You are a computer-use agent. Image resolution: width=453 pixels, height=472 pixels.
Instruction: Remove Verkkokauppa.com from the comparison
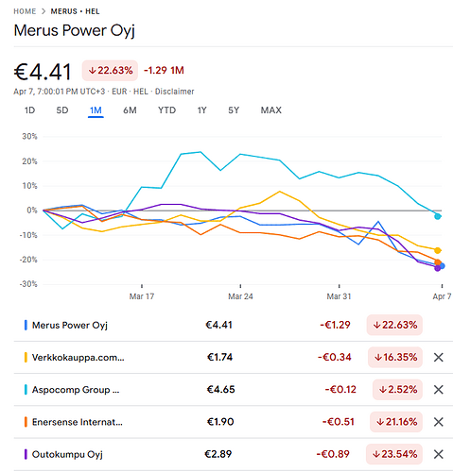click(439, 357)
